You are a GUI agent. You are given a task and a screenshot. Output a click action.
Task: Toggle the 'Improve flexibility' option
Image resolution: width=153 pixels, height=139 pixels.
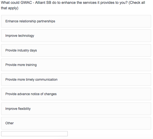tap(76, 109)
